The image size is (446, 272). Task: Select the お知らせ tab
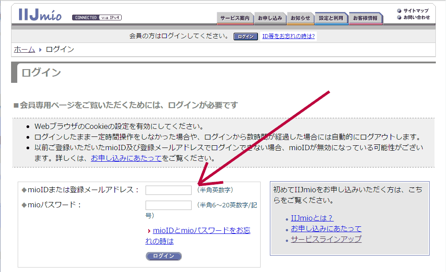[x=300, y=19]
